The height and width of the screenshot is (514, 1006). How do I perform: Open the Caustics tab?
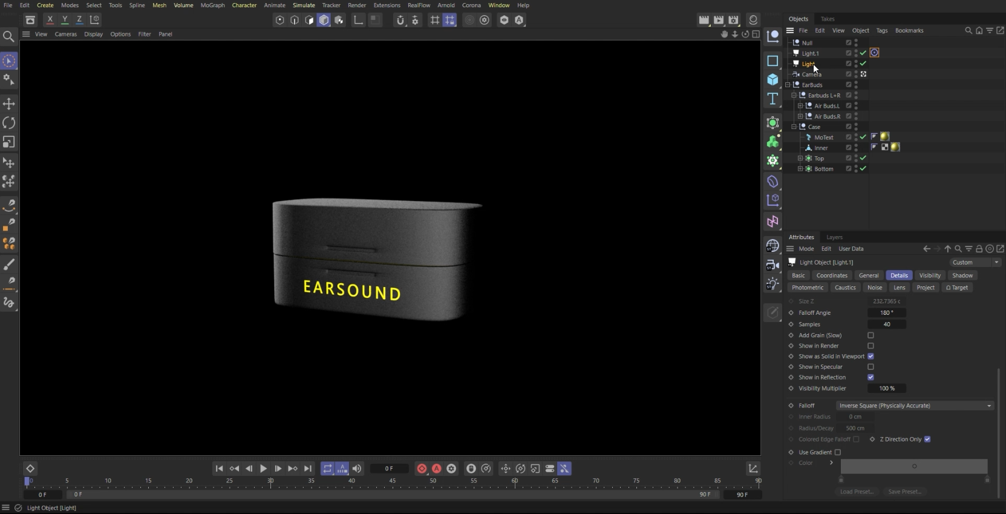845,288
